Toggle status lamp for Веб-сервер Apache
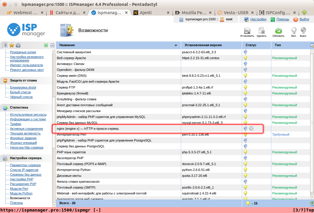 click(245, 58)
